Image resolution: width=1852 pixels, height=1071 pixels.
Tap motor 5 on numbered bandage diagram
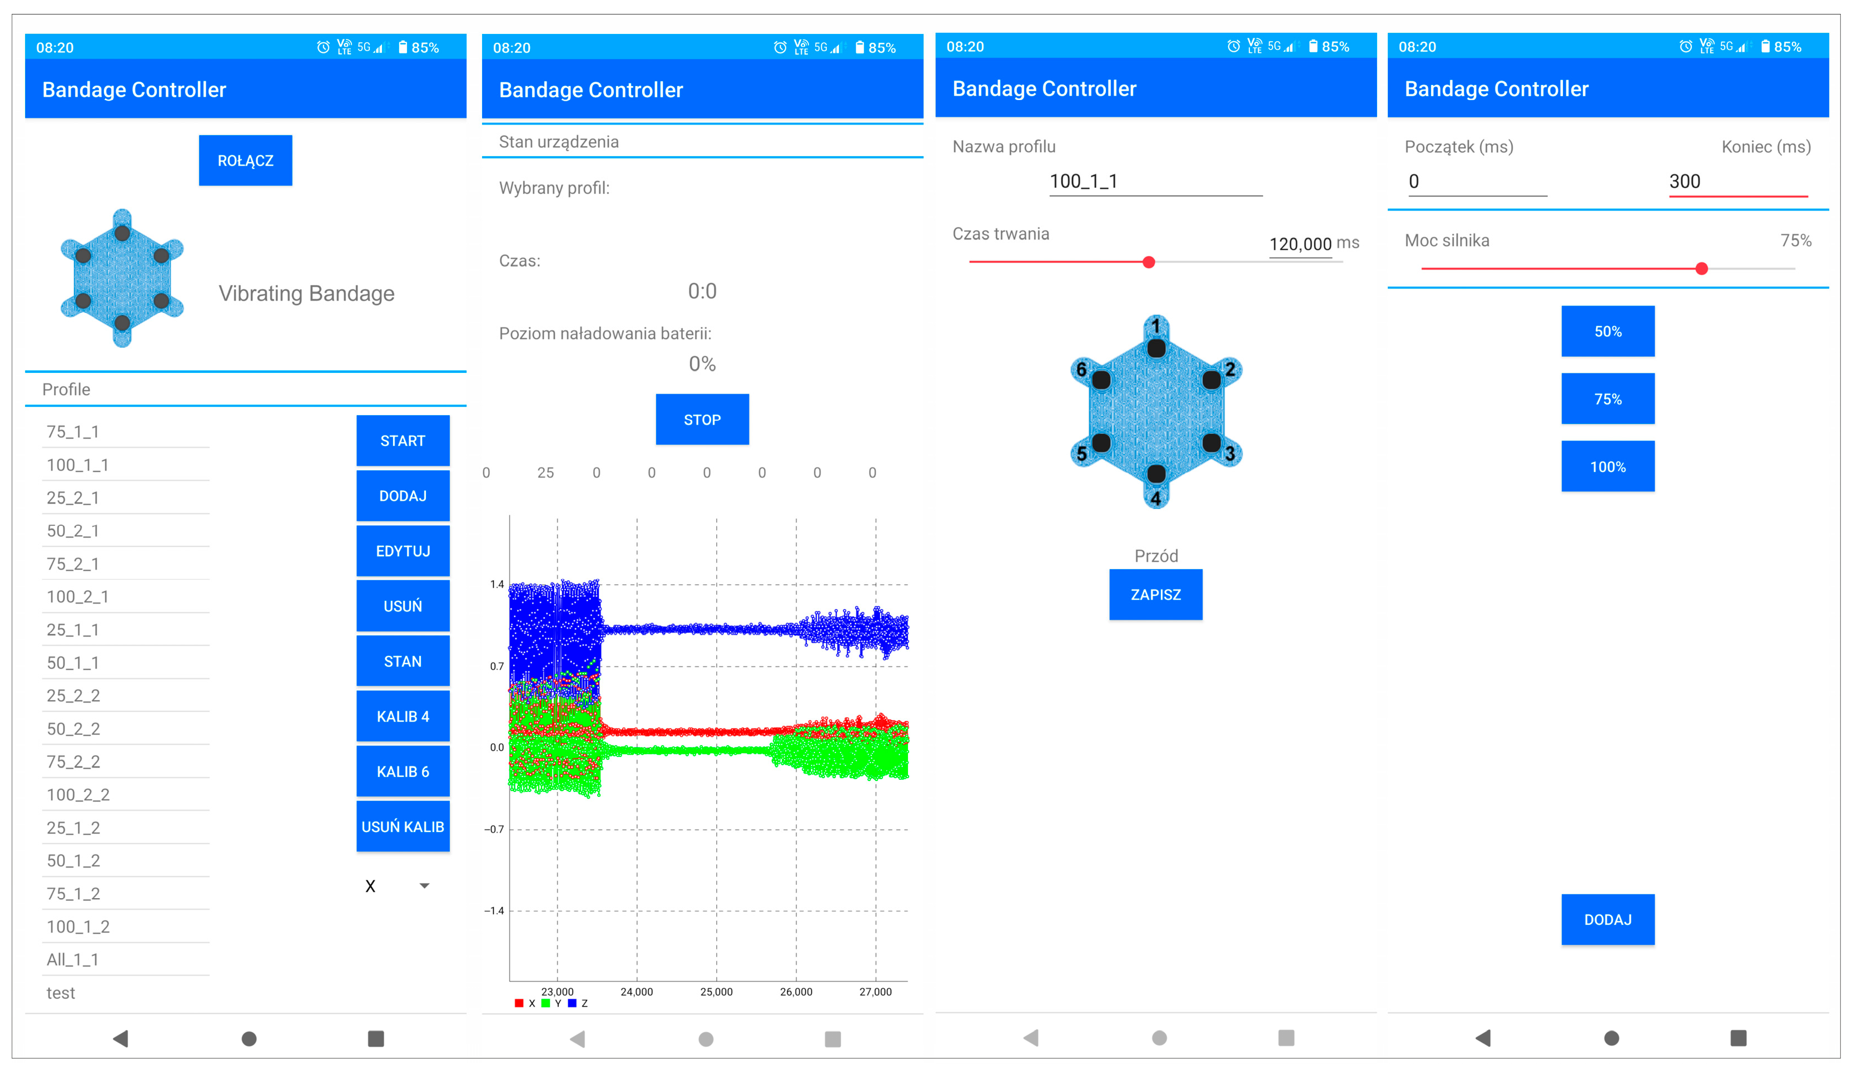pos(1101,443)
